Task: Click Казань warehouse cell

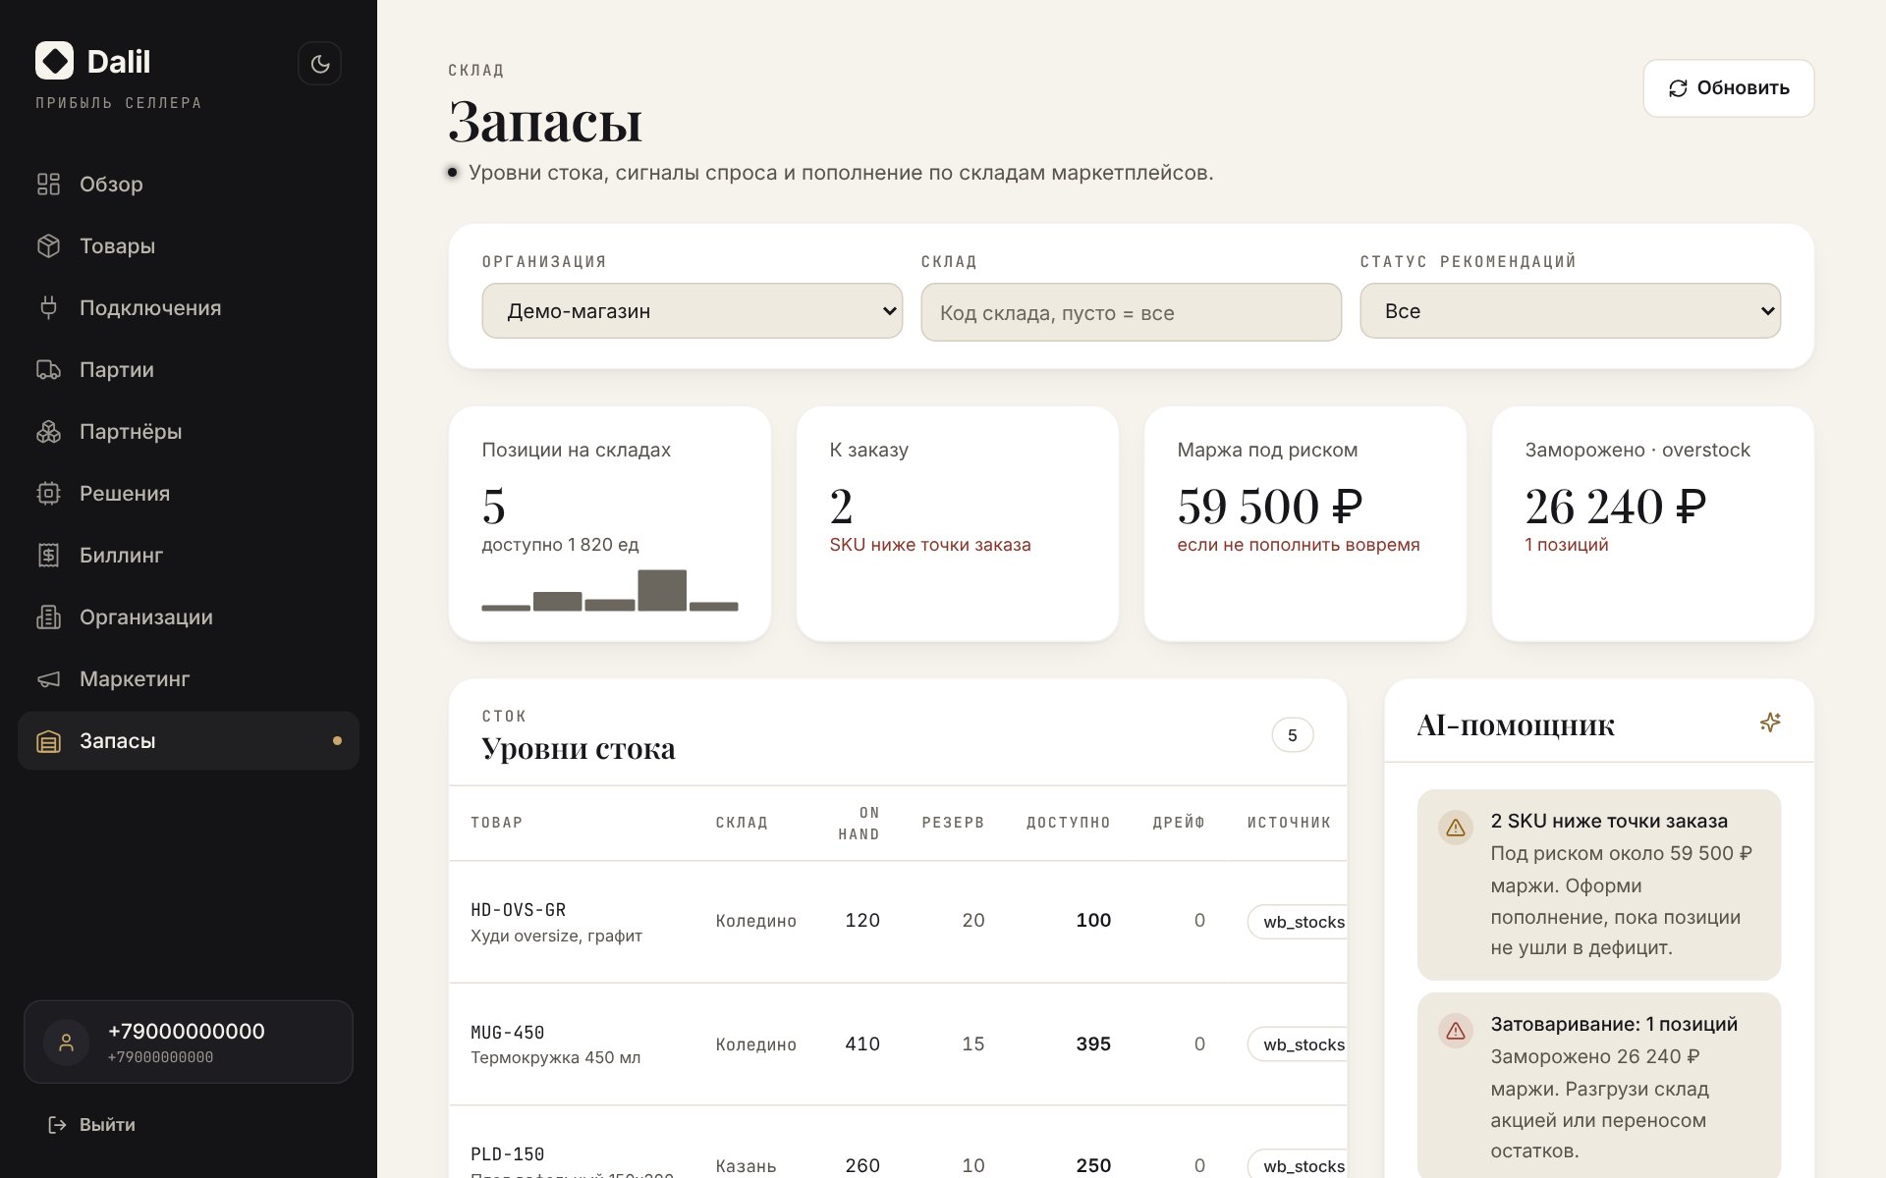Action: (746, 1166)
